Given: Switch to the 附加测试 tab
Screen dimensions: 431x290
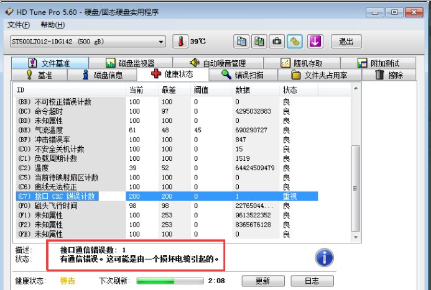Looking at the screenshot, I should (378, 63).
